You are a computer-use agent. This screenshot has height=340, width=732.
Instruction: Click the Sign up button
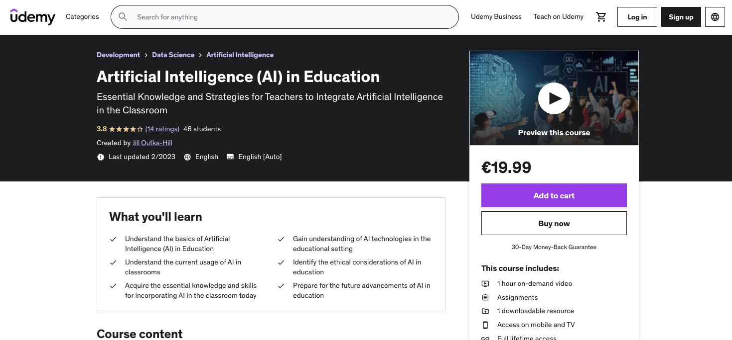681,16
